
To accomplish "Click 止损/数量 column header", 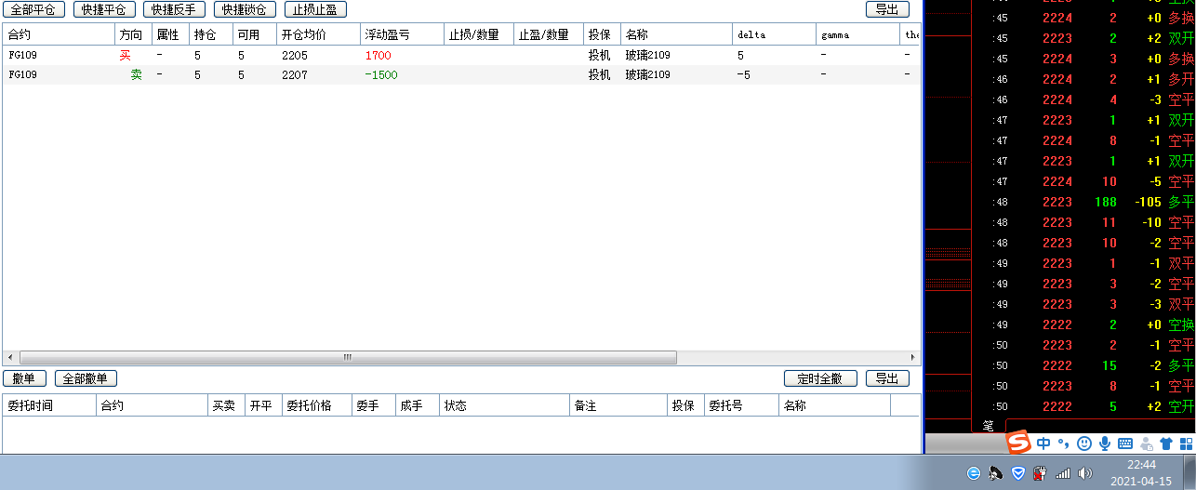I will [478, 34].
